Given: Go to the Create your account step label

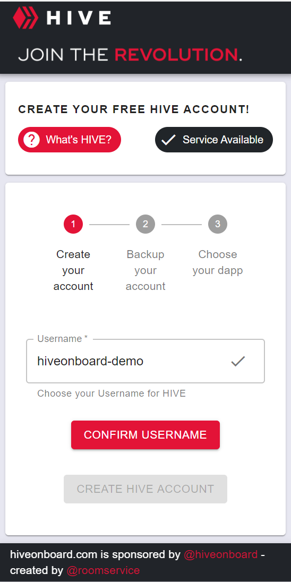Looking at the screenshot, I should 73,270.
